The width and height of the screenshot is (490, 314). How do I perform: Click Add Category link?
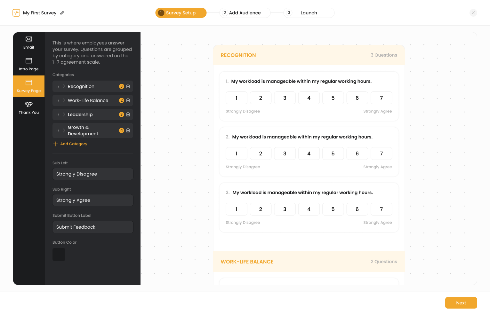(x=70, y=144)
